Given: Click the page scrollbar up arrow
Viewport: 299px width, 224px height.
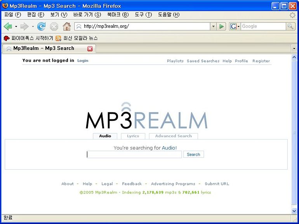Looking at the screenshot, I should click(294, 57).
